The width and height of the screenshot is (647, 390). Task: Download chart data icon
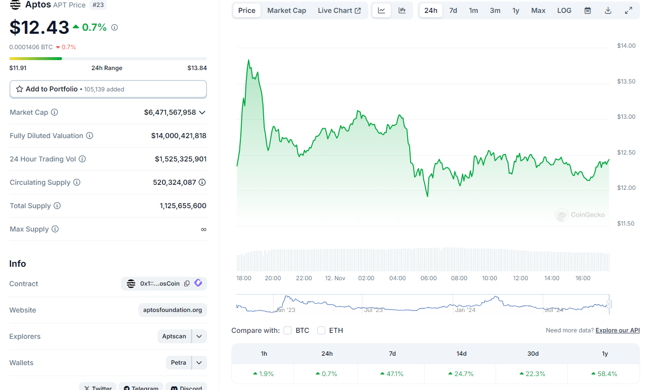pos(608,10)
